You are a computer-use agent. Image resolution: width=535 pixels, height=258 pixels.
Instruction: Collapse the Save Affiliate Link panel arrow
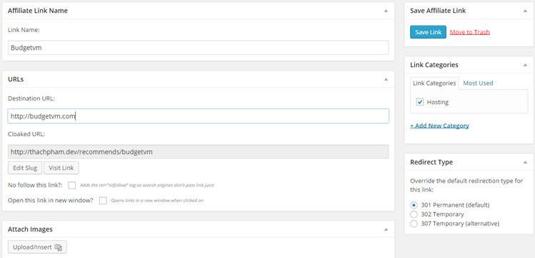(x=525, y=11)
